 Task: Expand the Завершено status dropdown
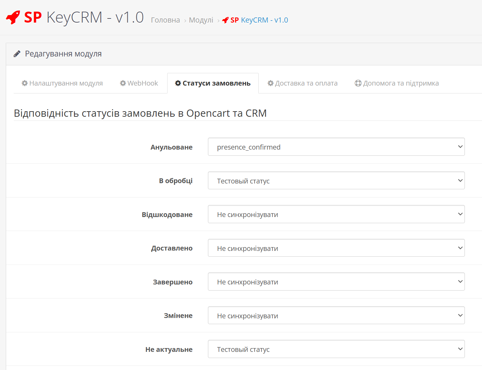tap(336, 282)
